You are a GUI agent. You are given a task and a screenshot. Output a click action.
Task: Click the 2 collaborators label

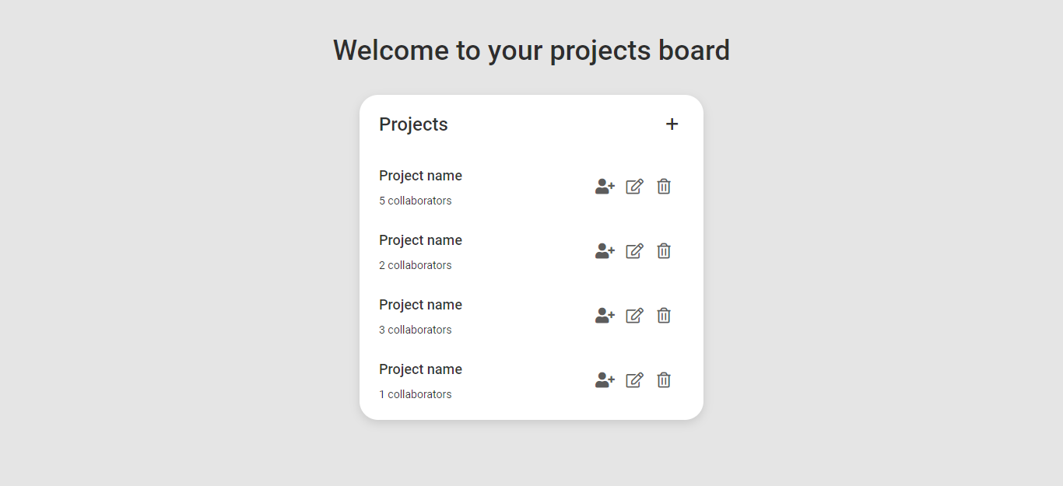coord(415,265)
